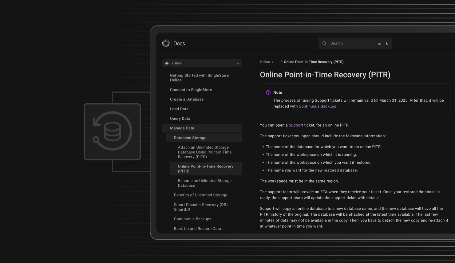The image size is (455, 263).
Task: Select Create a Database in sidebar
Action: click(x=187, y=99)
